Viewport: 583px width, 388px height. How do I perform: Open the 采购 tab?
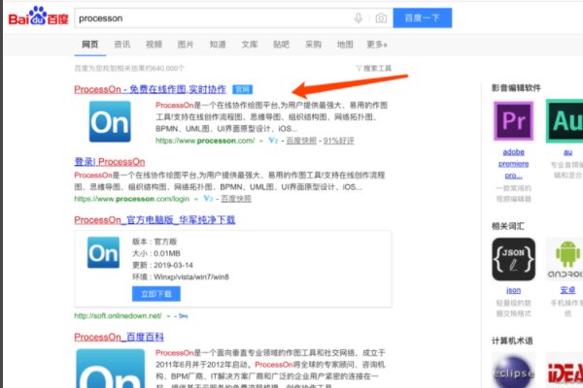(x=313, y=45)
